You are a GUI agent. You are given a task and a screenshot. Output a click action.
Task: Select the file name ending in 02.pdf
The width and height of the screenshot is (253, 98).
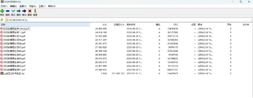[x=14, y=66]
